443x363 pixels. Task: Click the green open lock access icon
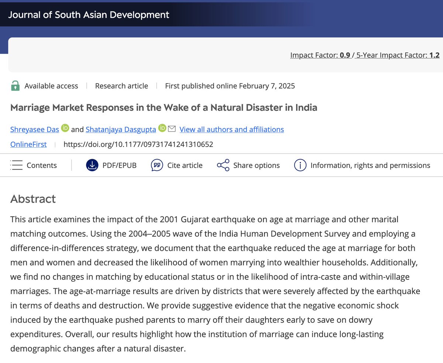[15, 86]
